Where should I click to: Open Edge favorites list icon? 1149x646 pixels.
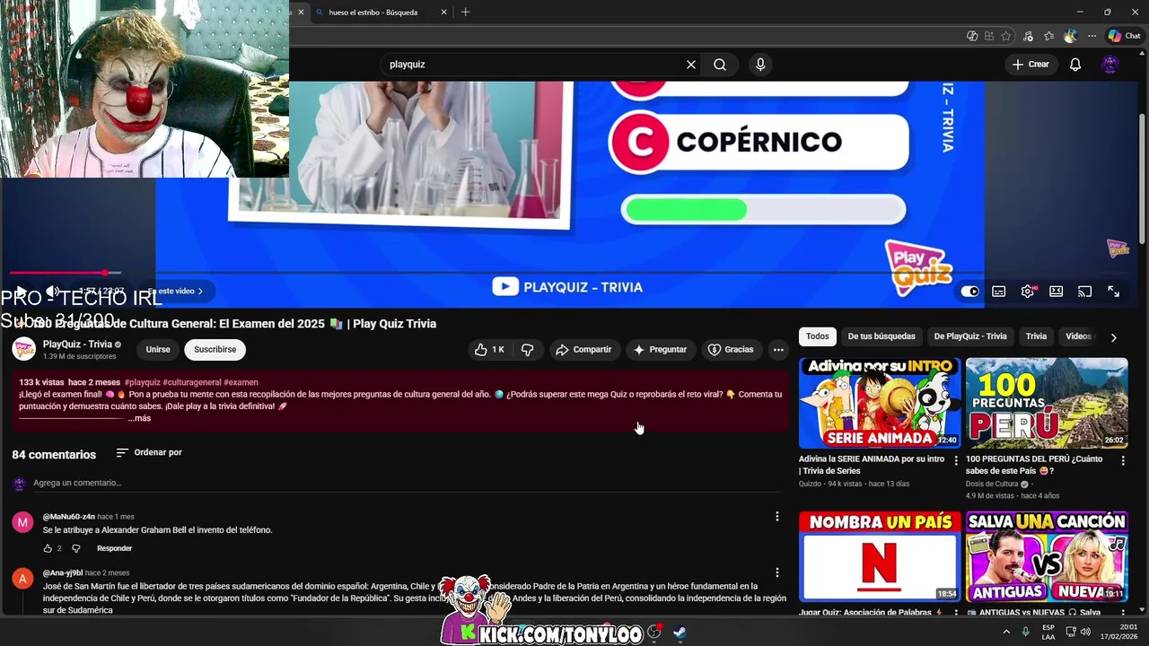1048,36
